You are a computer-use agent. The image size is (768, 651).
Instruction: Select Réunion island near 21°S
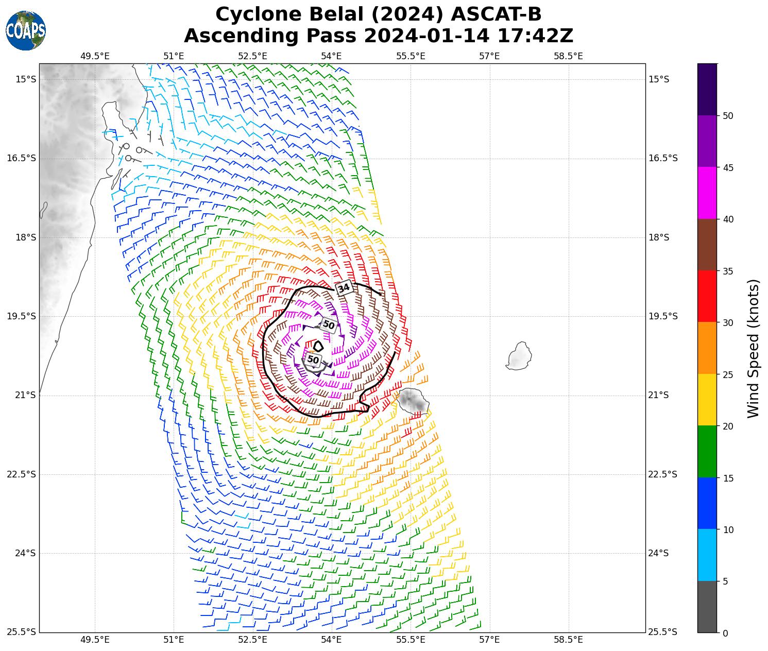point(413,401)
